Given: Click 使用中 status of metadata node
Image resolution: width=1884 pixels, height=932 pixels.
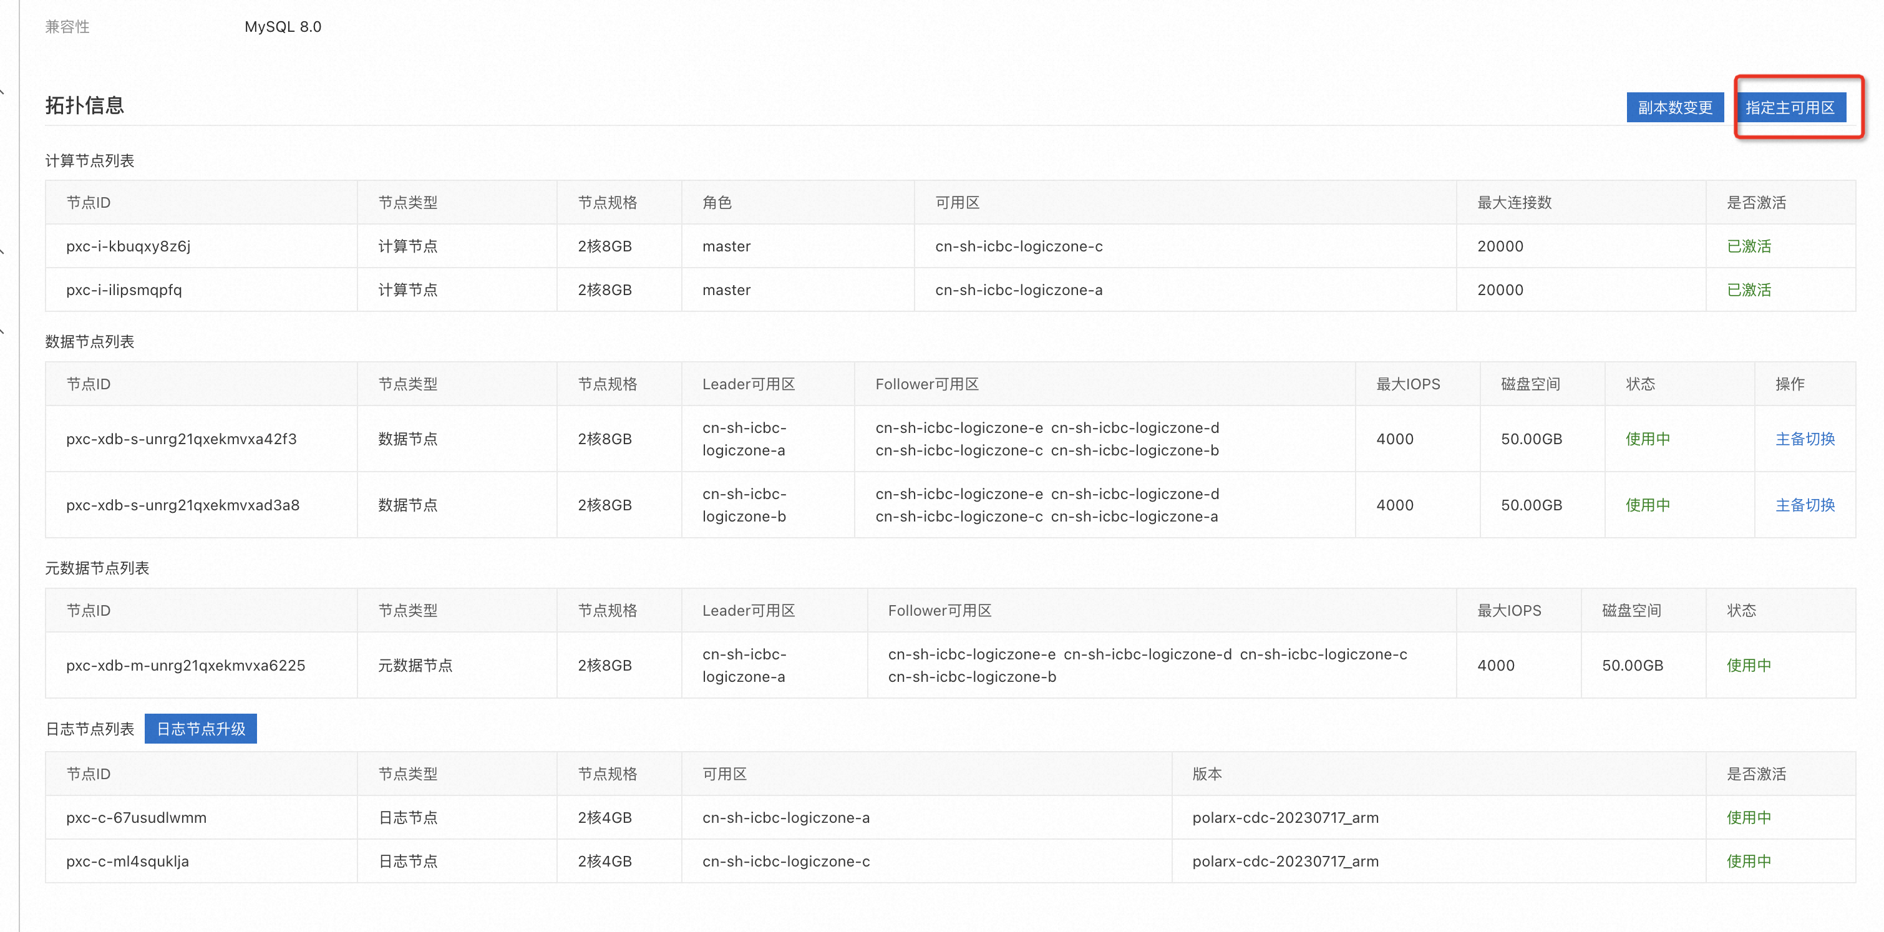Looking at the screenshot, I should coord(1748,665).
